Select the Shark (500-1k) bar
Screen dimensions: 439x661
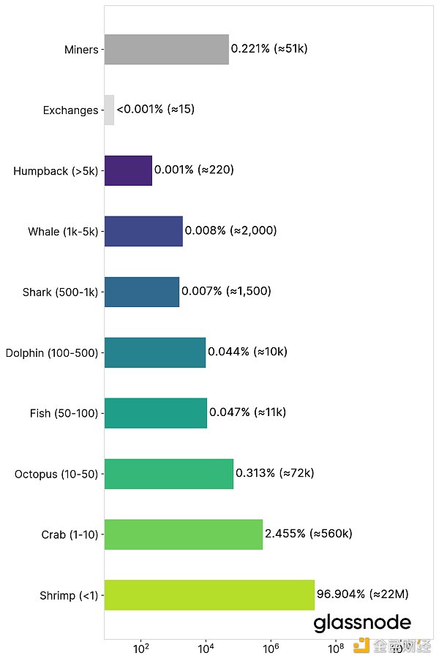pos(142,292)
